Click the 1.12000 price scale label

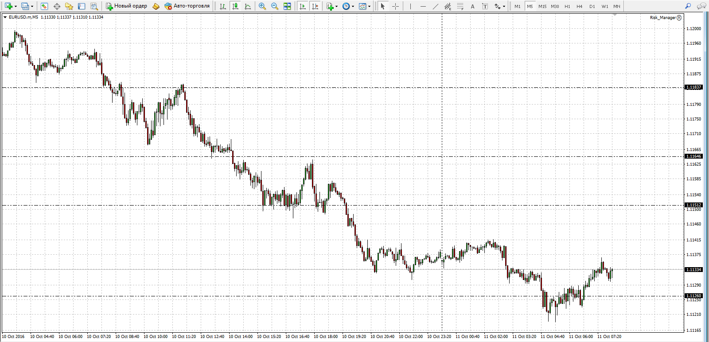pos(693,29)
